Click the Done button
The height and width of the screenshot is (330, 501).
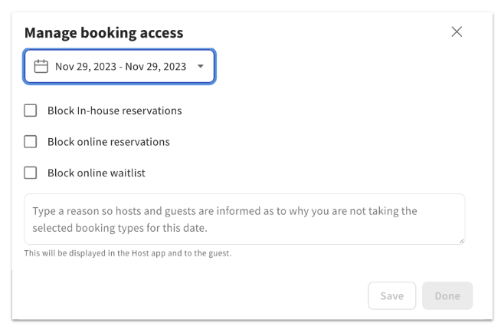coord(447,296)
